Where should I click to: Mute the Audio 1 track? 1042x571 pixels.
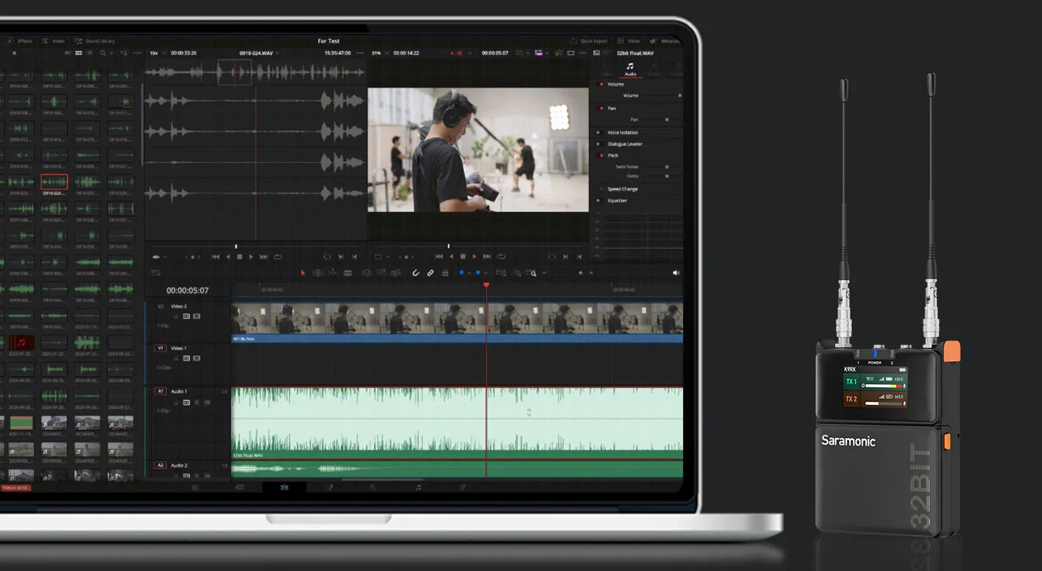point(207,403)
